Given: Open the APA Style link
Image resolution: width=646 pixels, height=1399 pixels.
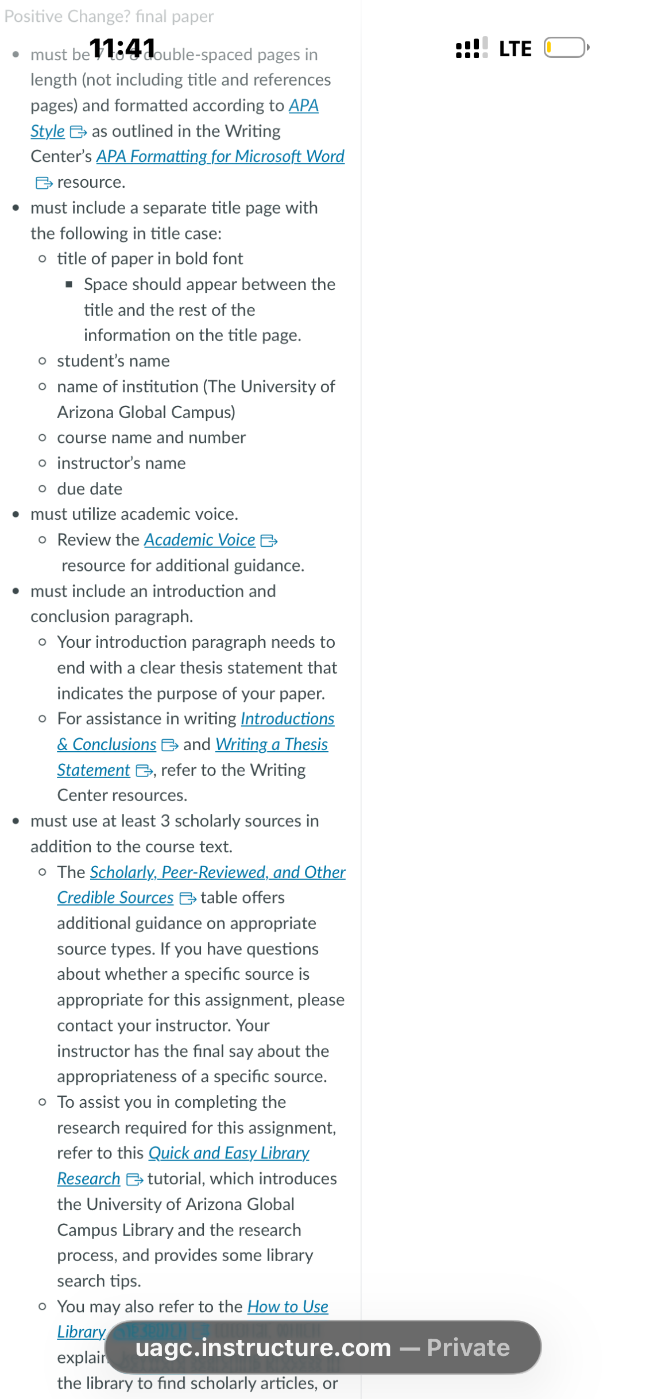Looking at the screenshot, I should point(303,106).
